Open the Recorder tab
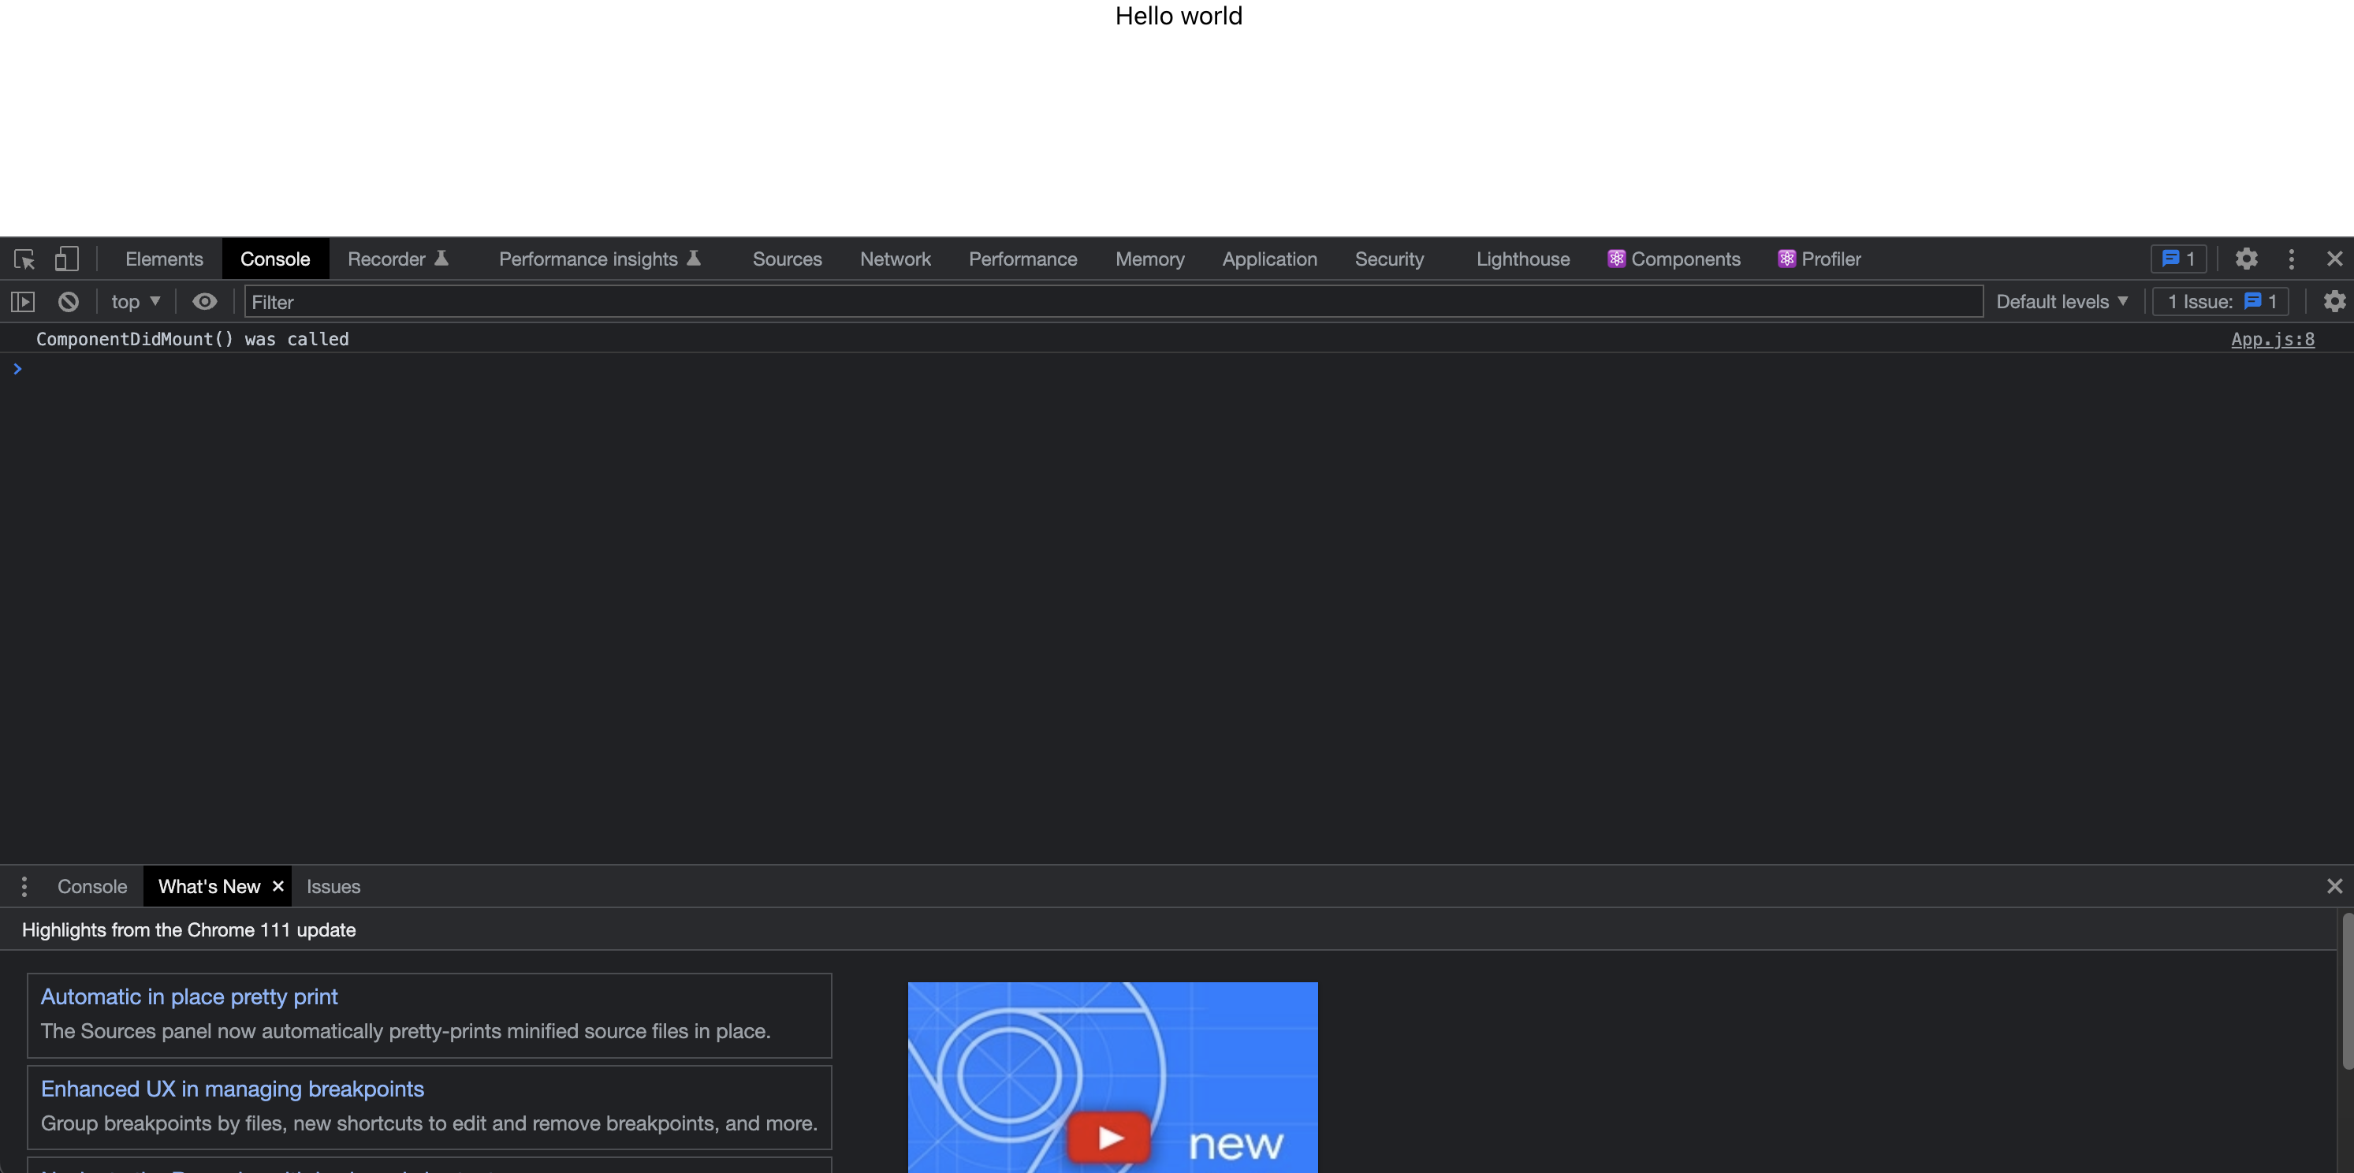 pos(397,259)
